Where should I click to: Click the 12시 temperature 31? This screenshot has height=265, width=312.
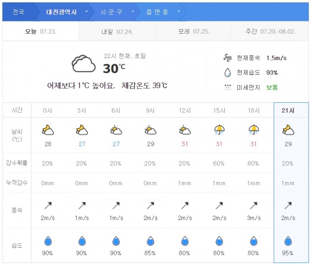[x=185, y=144]
